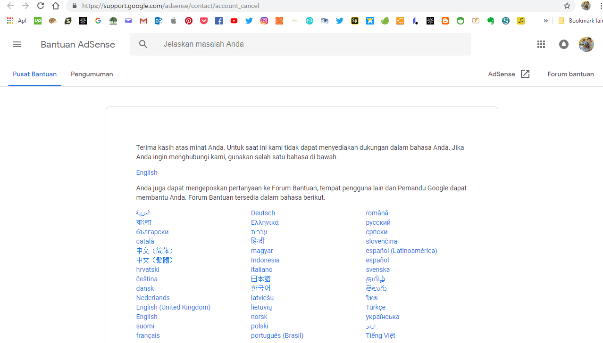This screenshot has width=603, height=343.
Task: Select the français forum link
Action: 148,335
